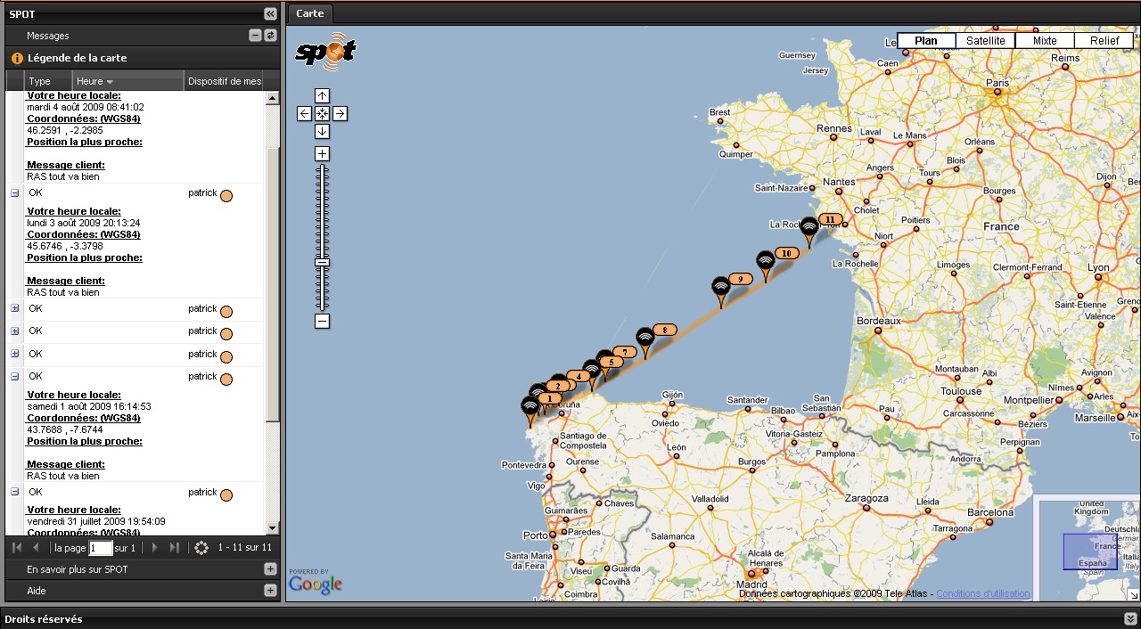
Task: Open Conditions d'utilisation link
Action: [x=982, y=593]
